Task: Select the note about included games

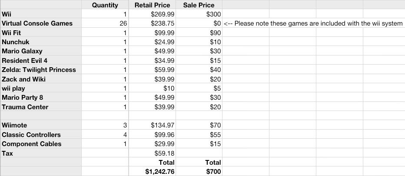Action: coord(313,23)
